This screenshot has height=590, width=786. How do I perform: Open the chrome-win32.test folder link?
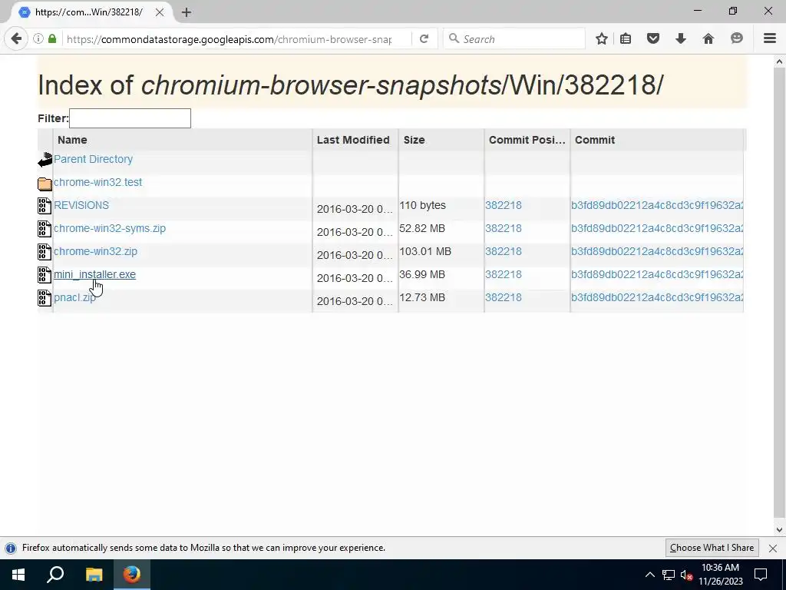tap(97, 182)
